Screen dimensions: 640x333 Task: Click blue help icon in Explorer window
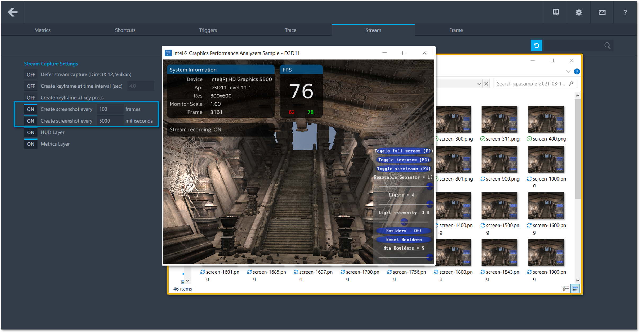576,71
